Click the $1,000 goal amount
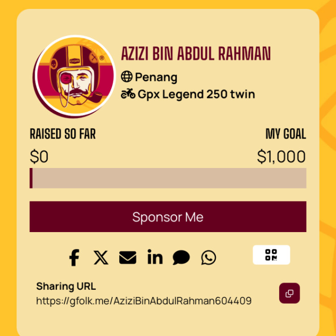Viewport: 336px width, 336px height. coord(281,156)
